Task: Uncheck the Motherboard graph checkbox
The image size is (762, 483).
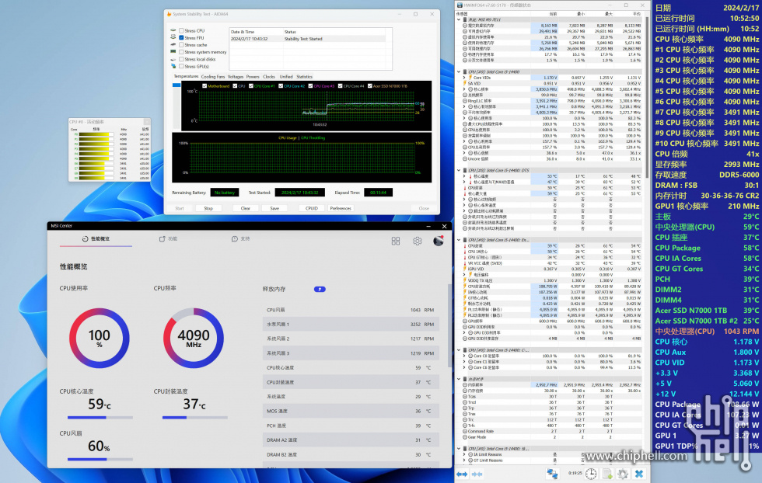Action: [204, 86]
